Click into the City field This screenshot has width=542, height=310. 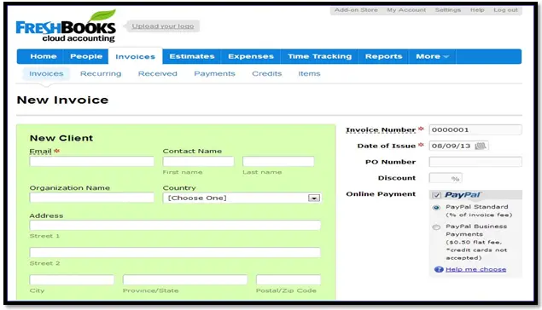pyautogui.click(x=72, y=279)
